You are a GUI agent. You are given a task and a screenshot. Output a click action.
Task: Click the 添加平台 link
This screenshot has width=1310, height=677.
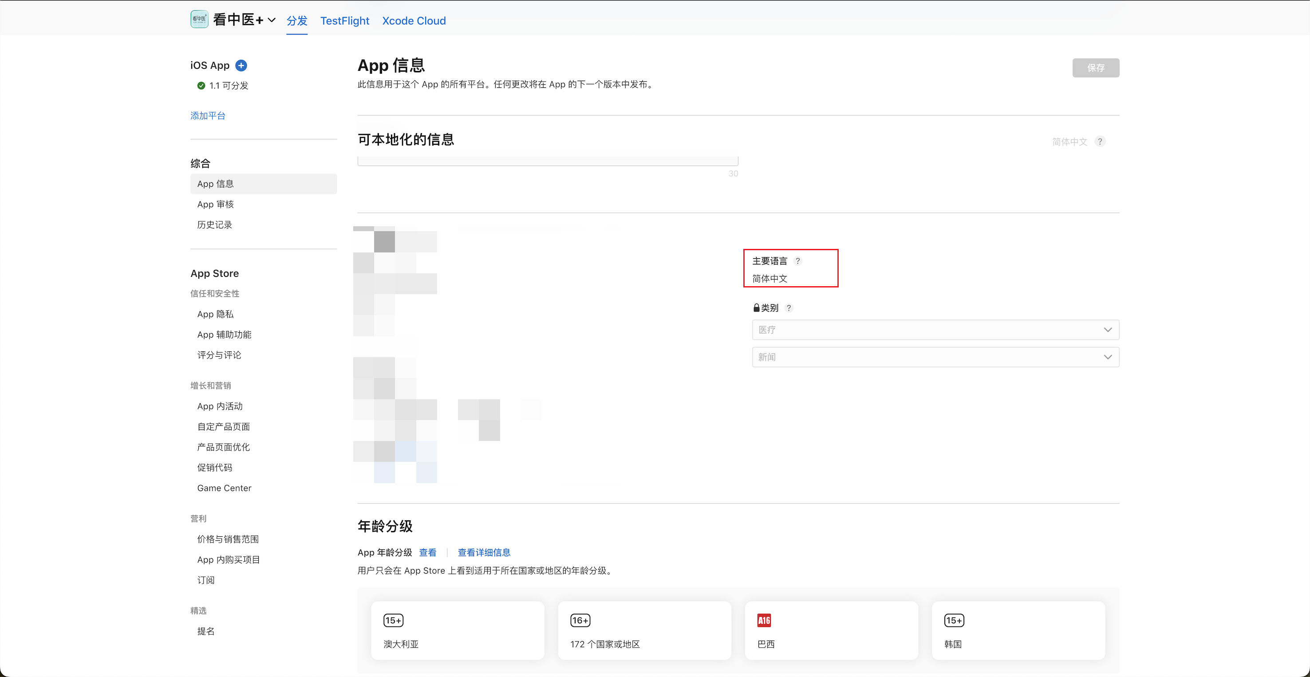(x=208, y=116)
